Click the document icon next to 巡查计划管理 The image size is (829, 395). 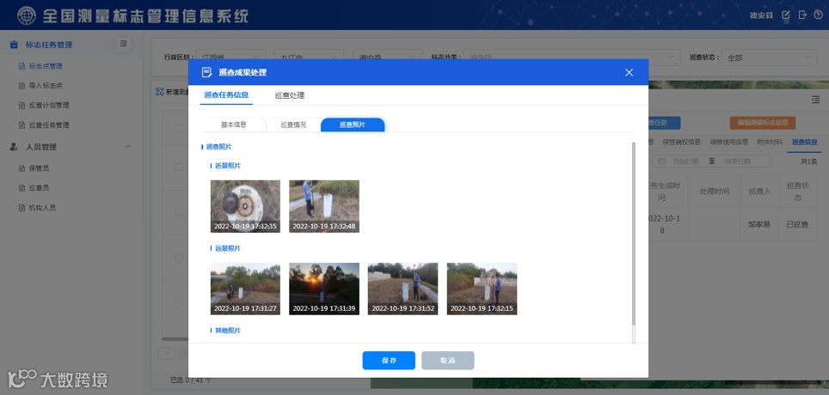tap(21, 106)
